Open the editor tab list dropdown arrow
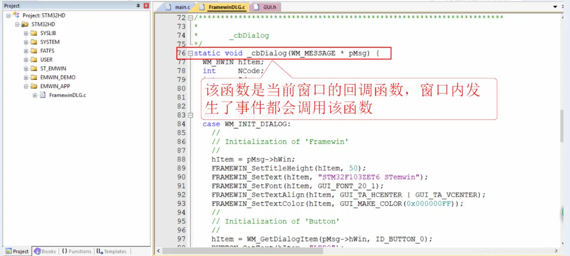The height and width of the screenshot is (256, 570). 555,7
